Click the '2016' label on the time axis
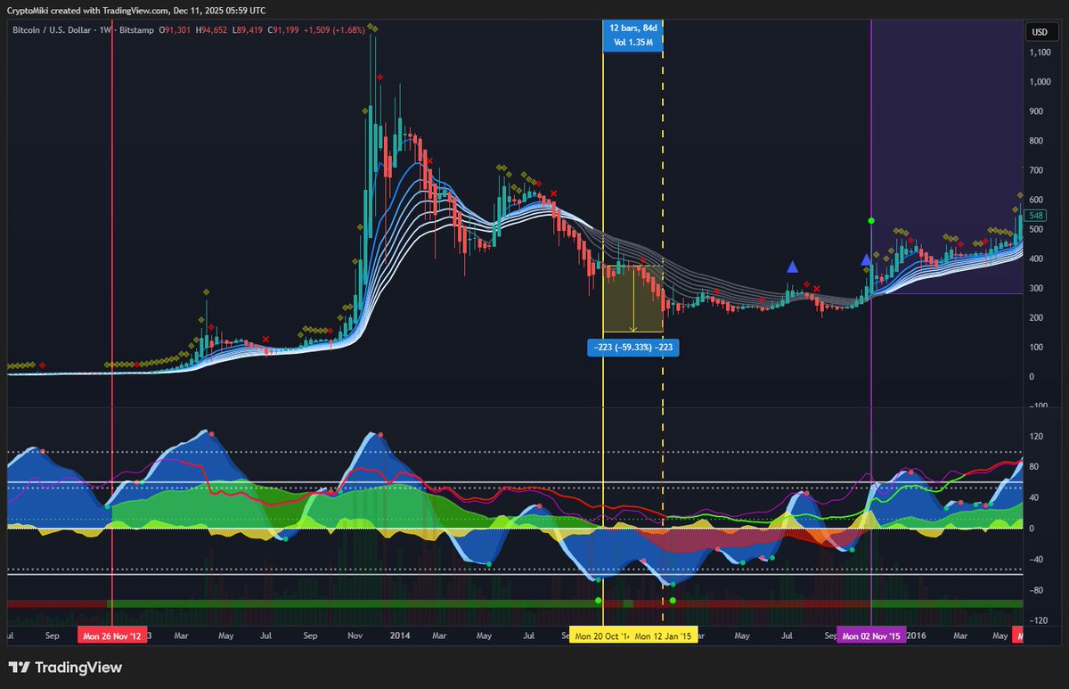1069x689 pixels. (917, 636)
